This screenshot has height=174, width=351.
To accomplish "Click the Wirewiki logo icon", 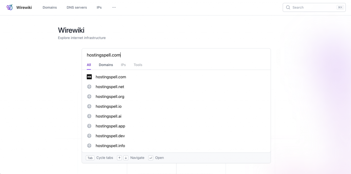I will coord(10,8).
